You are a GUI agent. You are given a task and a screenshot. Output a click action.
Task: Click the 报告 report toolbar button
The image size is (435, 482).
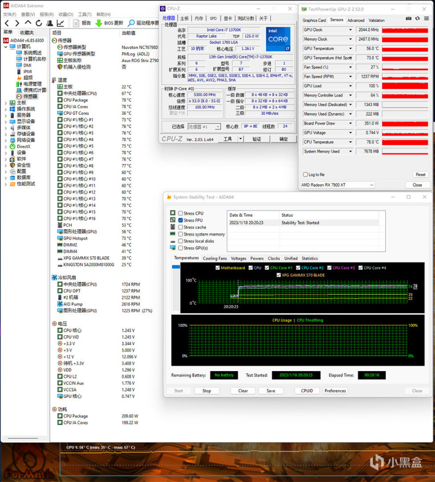click(x=82, y=23)
